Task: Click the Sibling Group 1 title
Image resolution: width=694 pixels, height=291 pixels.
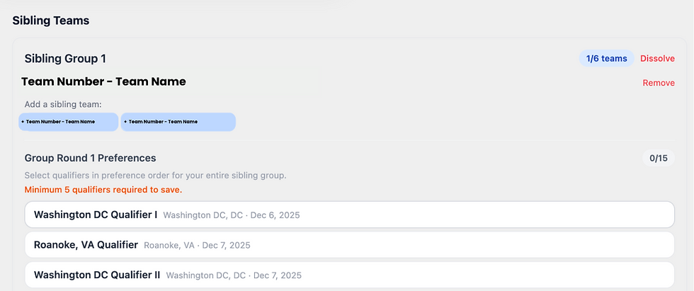Action: click(65, 58)
